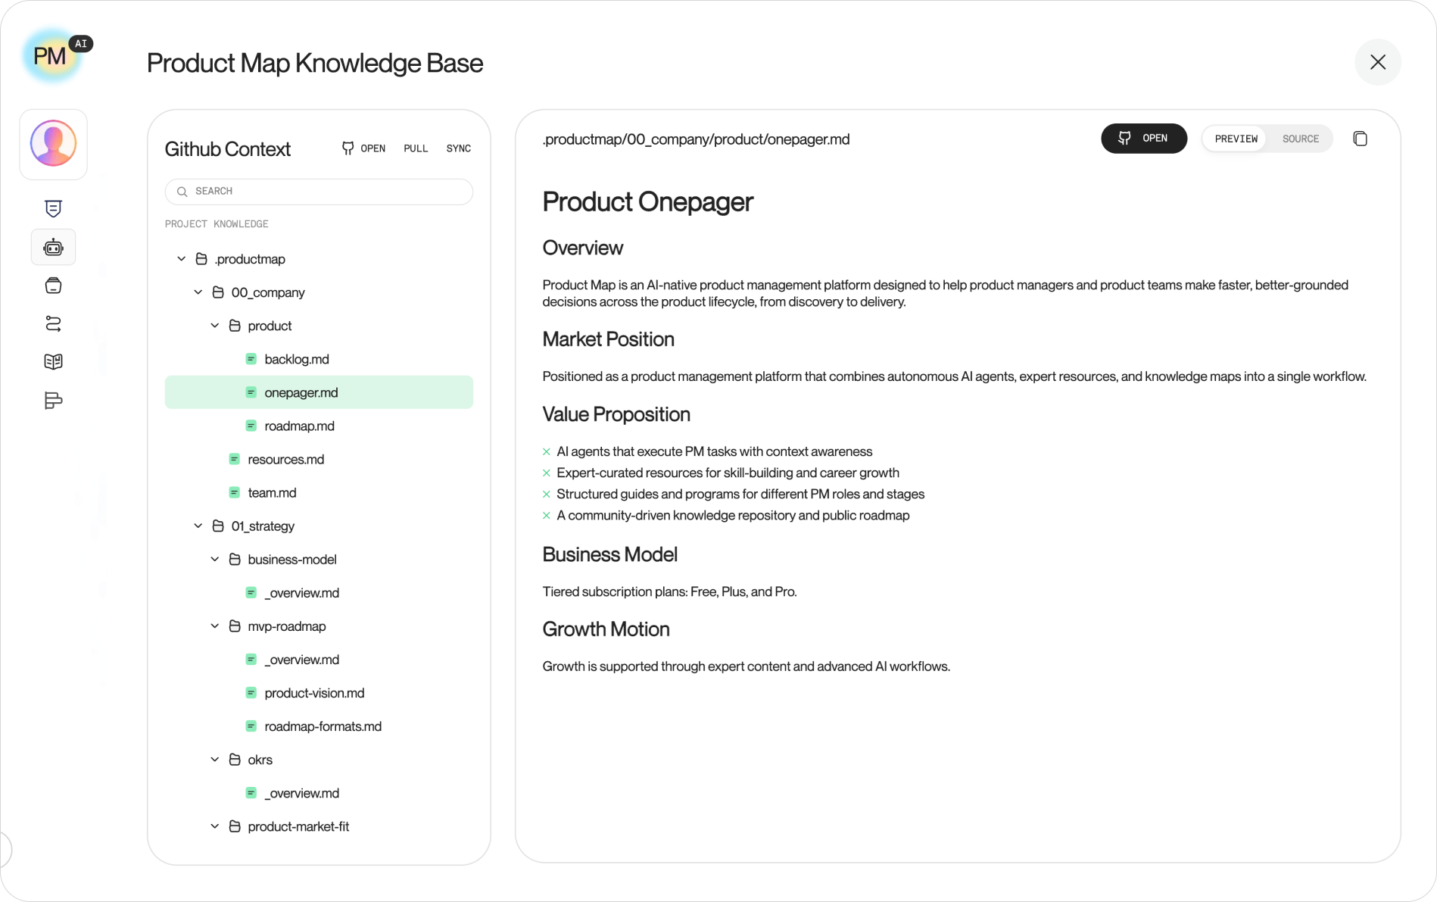Collapse the product-market-fit folder chevron

[x=215, y=826]
